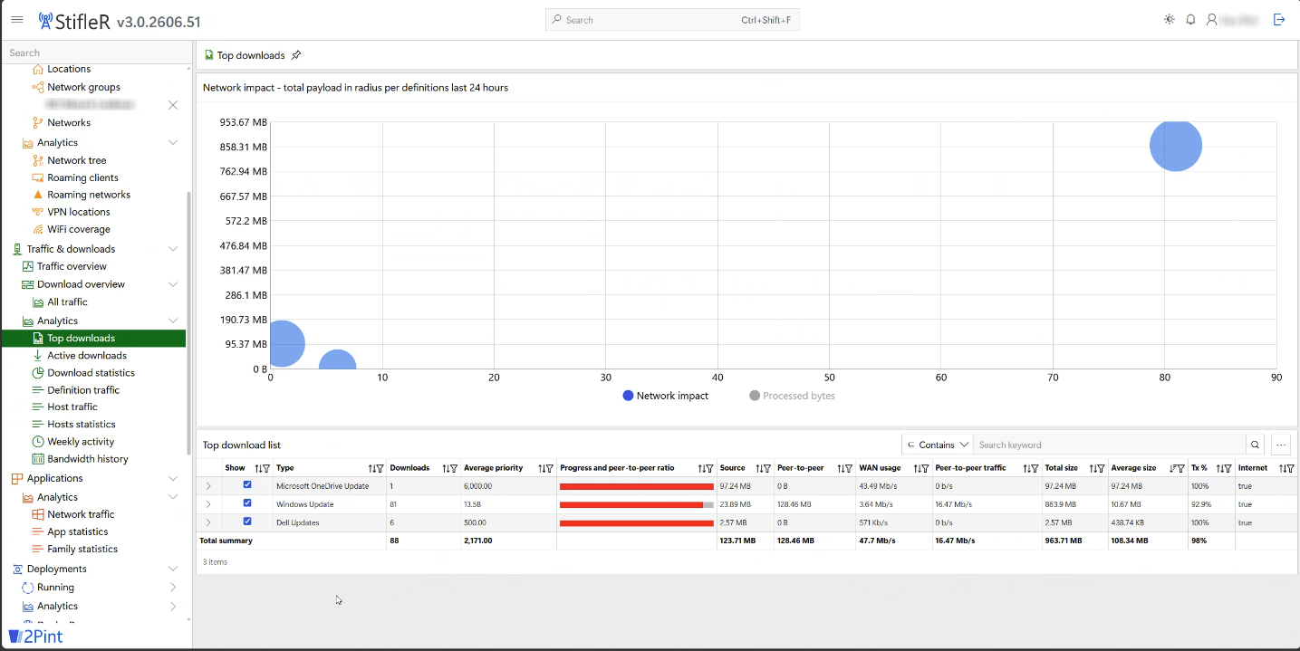Open Host traffic page

[x=72, y=407]
